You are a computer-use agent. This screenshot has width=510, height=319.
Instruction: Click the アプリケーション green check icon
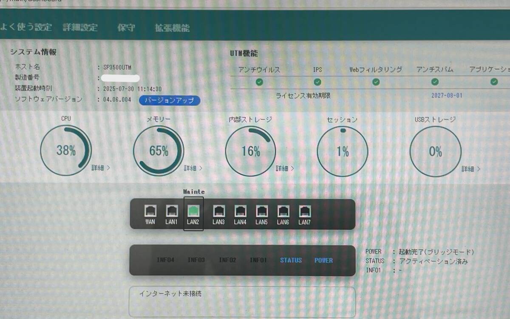pyautogui.click(x=494, y=82)
